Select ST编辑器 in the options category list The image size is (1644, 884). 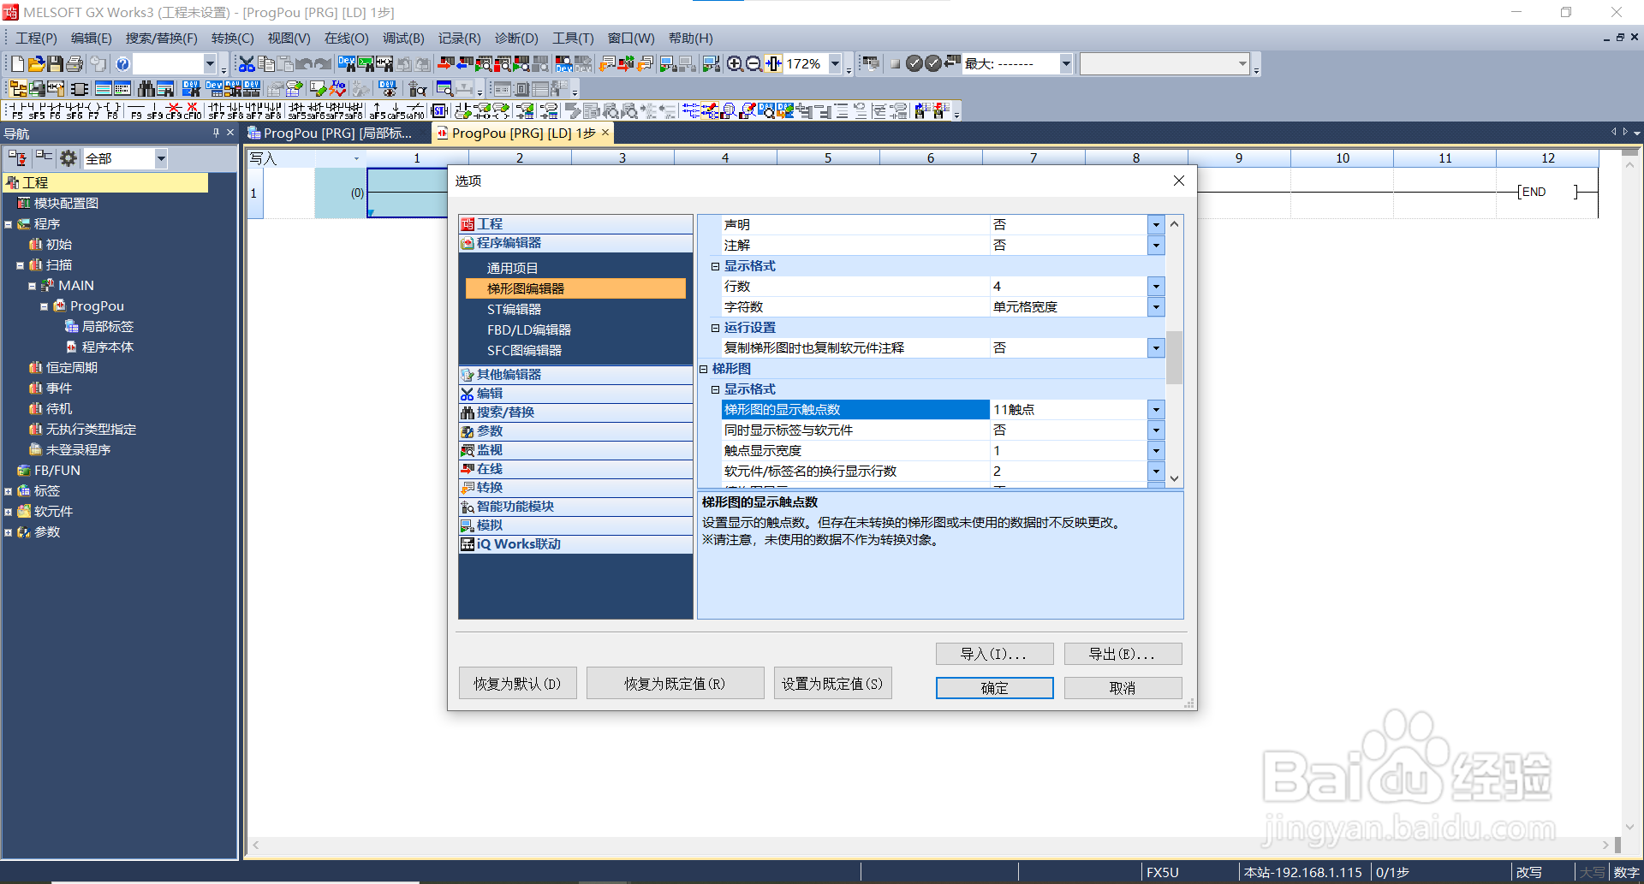coord(515,310)
